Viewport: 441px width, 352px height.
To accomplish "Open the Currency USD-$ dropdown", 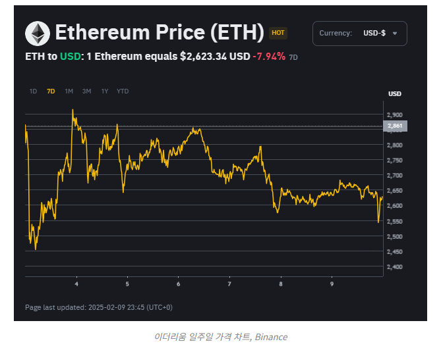I will [359, 34].
